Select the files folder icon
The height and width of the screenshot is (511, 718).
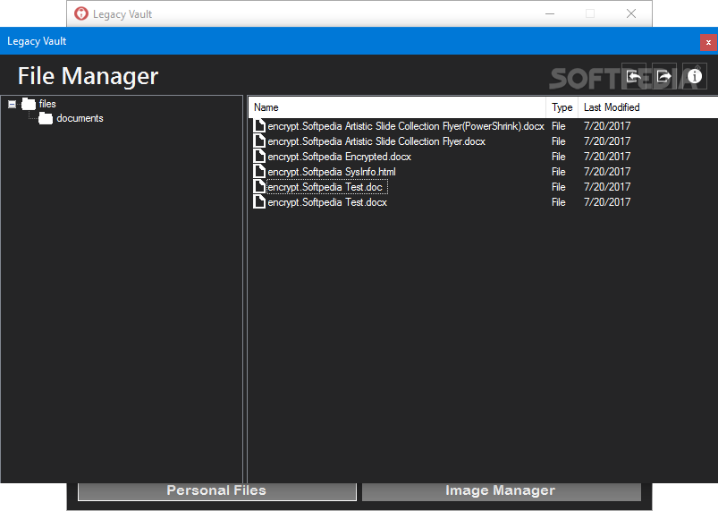pyautogui.click(x=29, y=105)
